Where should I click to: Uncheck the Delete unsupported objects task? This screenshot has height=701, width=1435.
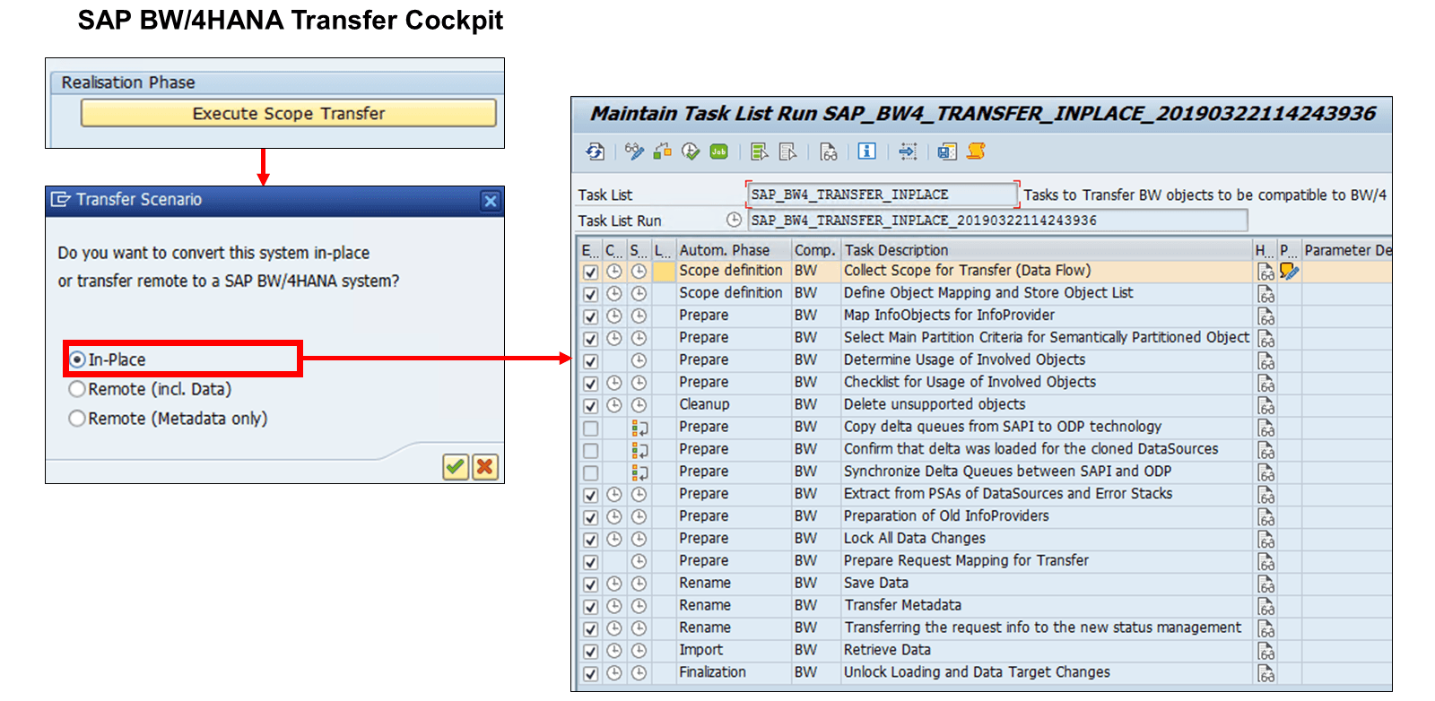(x=590, y=406)
